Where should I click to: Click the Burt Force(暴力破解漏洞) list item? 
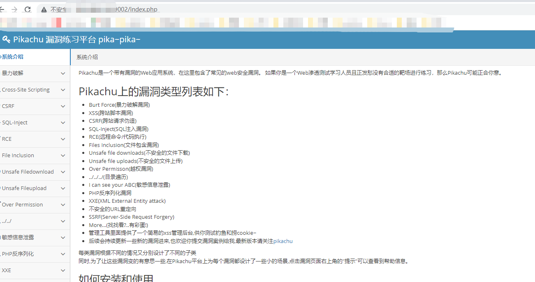pyautogui.click(x=119, y=105)
